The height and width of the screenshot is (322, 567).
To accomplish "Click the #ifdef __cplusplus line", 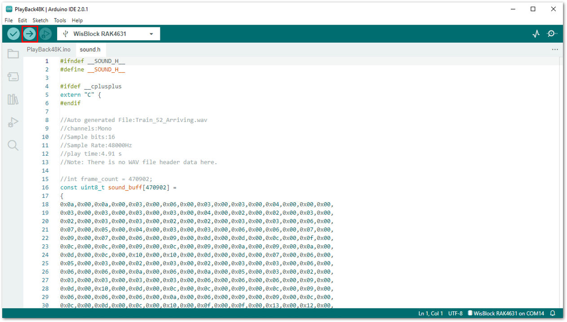I will point(91,86).
